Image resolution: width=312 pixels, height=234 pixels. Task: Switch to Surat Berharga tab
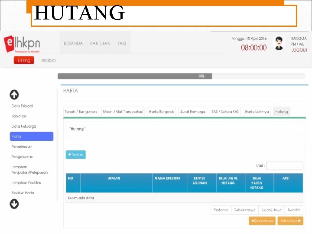coord(193,112)
